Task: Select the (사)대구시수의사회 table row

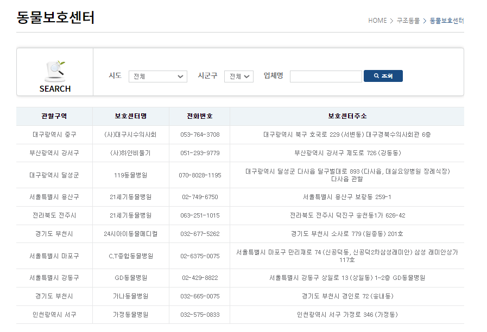Action: pos(131,134)
